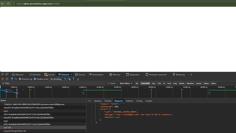Click the 30,000 ms timeline marker
The image size is (236, 133).
pyautogui.click(x=100, y=87)
